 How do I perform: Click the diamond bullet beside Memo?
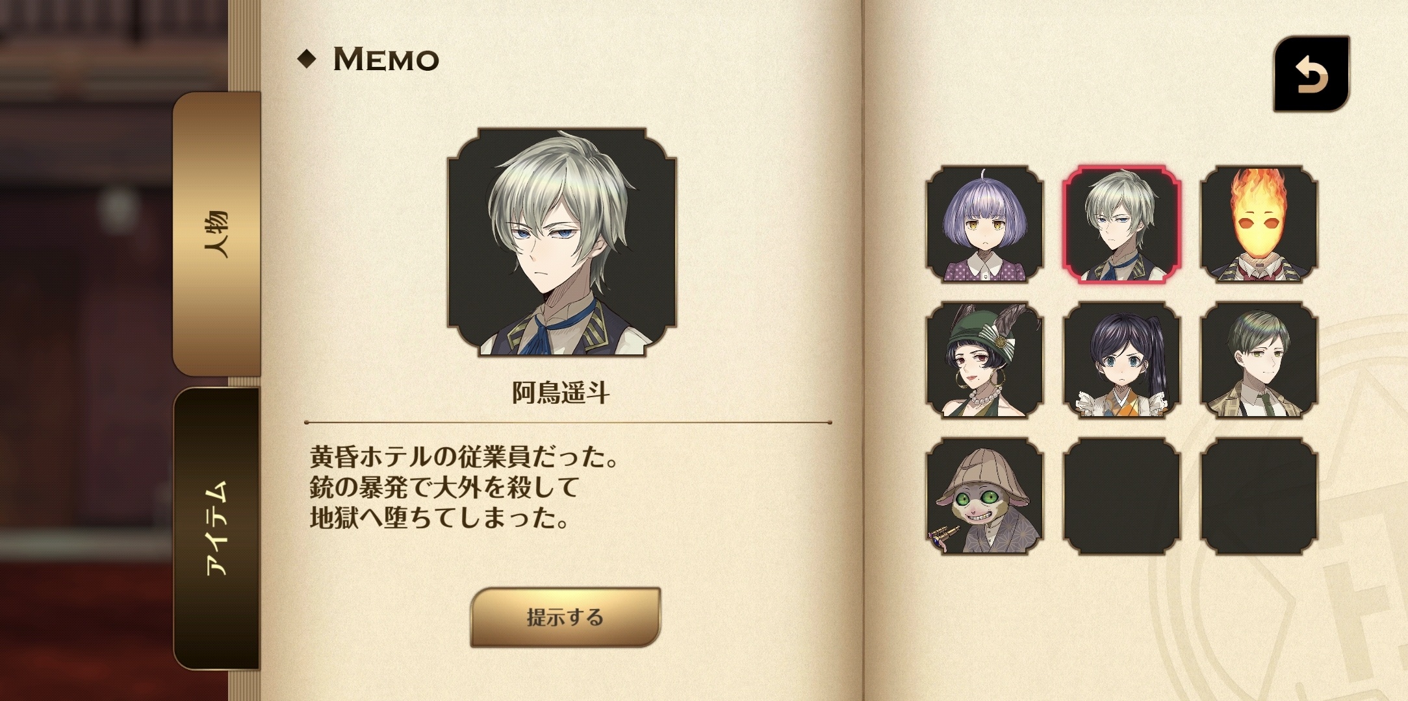[307, 59]
